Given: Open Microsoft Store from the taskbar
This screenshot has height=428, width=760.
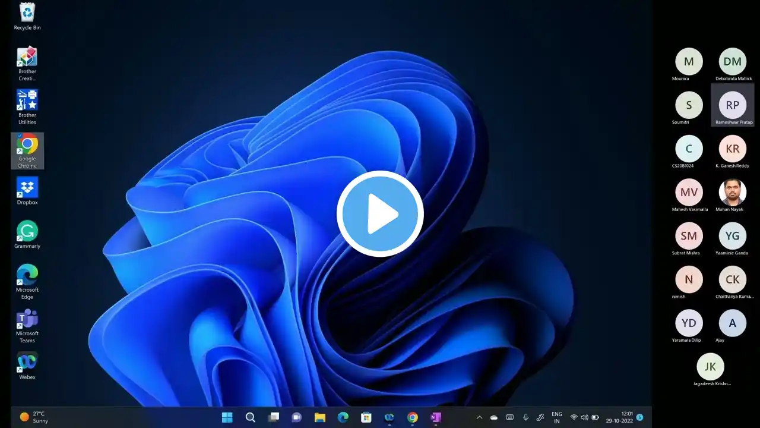Looking at the screenshot, I should [x=366, y=417].
